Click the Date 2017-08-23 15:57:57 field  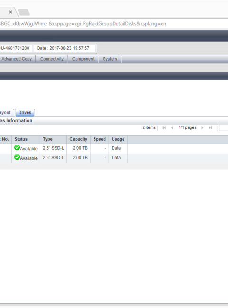click(65, 48)
